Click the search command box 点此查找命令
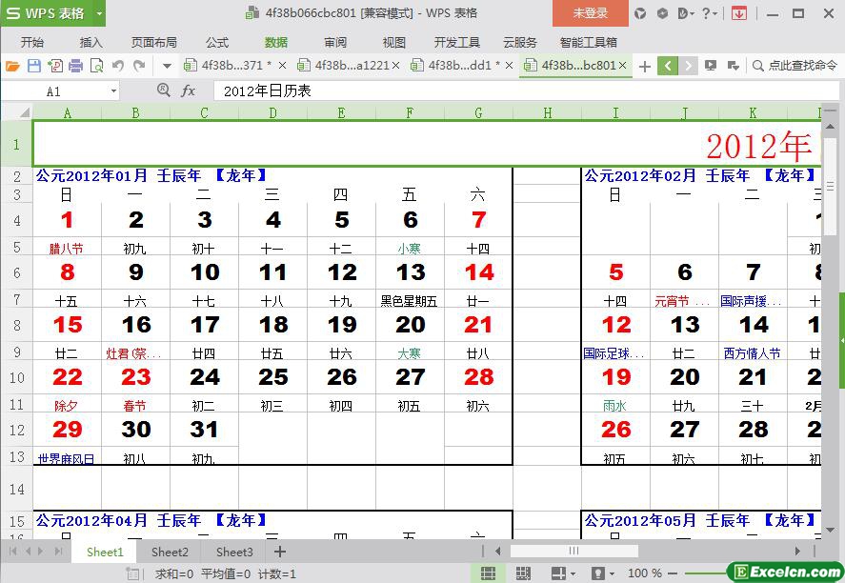This screenshot has width=845, height=583. click(795, 66)
